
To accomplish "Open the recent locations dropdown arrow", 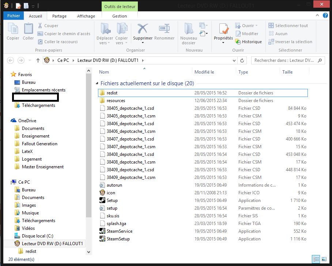I will pos(30,60).
